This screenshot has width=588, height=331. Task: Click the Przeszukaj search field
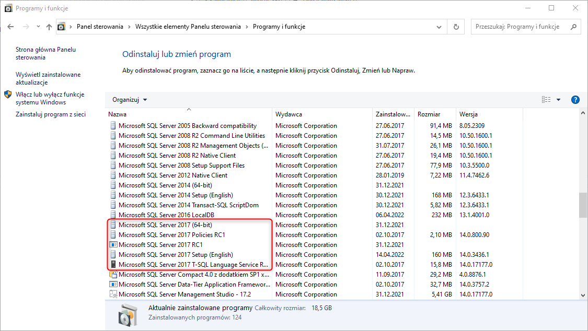(x=525, y=27)
